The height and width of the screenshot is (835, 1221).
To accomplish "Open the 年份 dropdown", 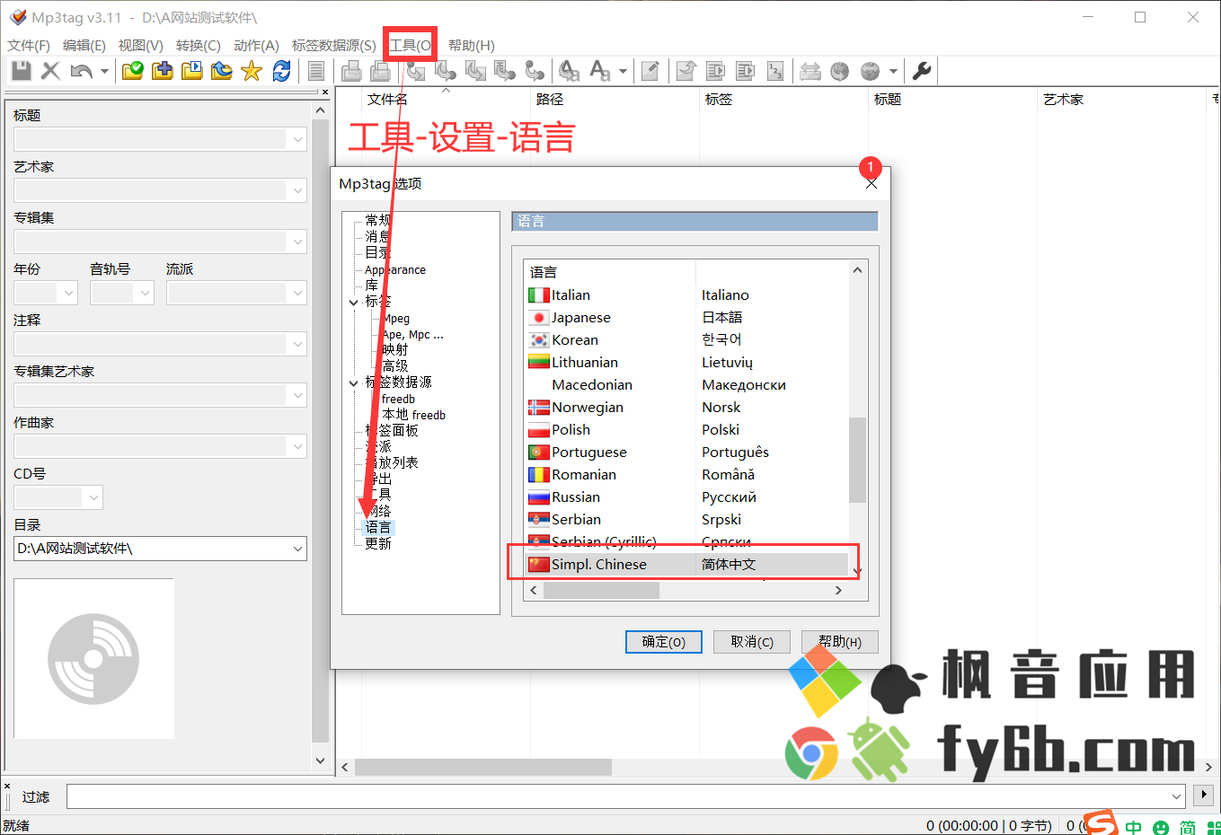I will [68, 293].
